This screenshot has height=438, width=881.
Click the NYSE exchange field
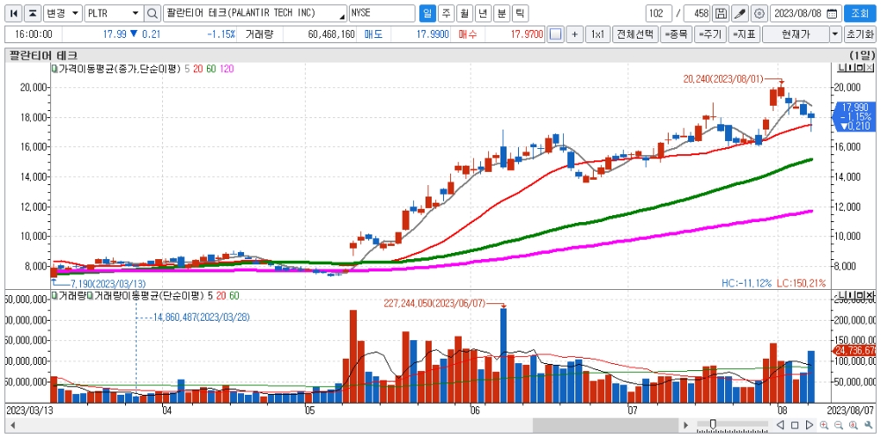point(382,13)
